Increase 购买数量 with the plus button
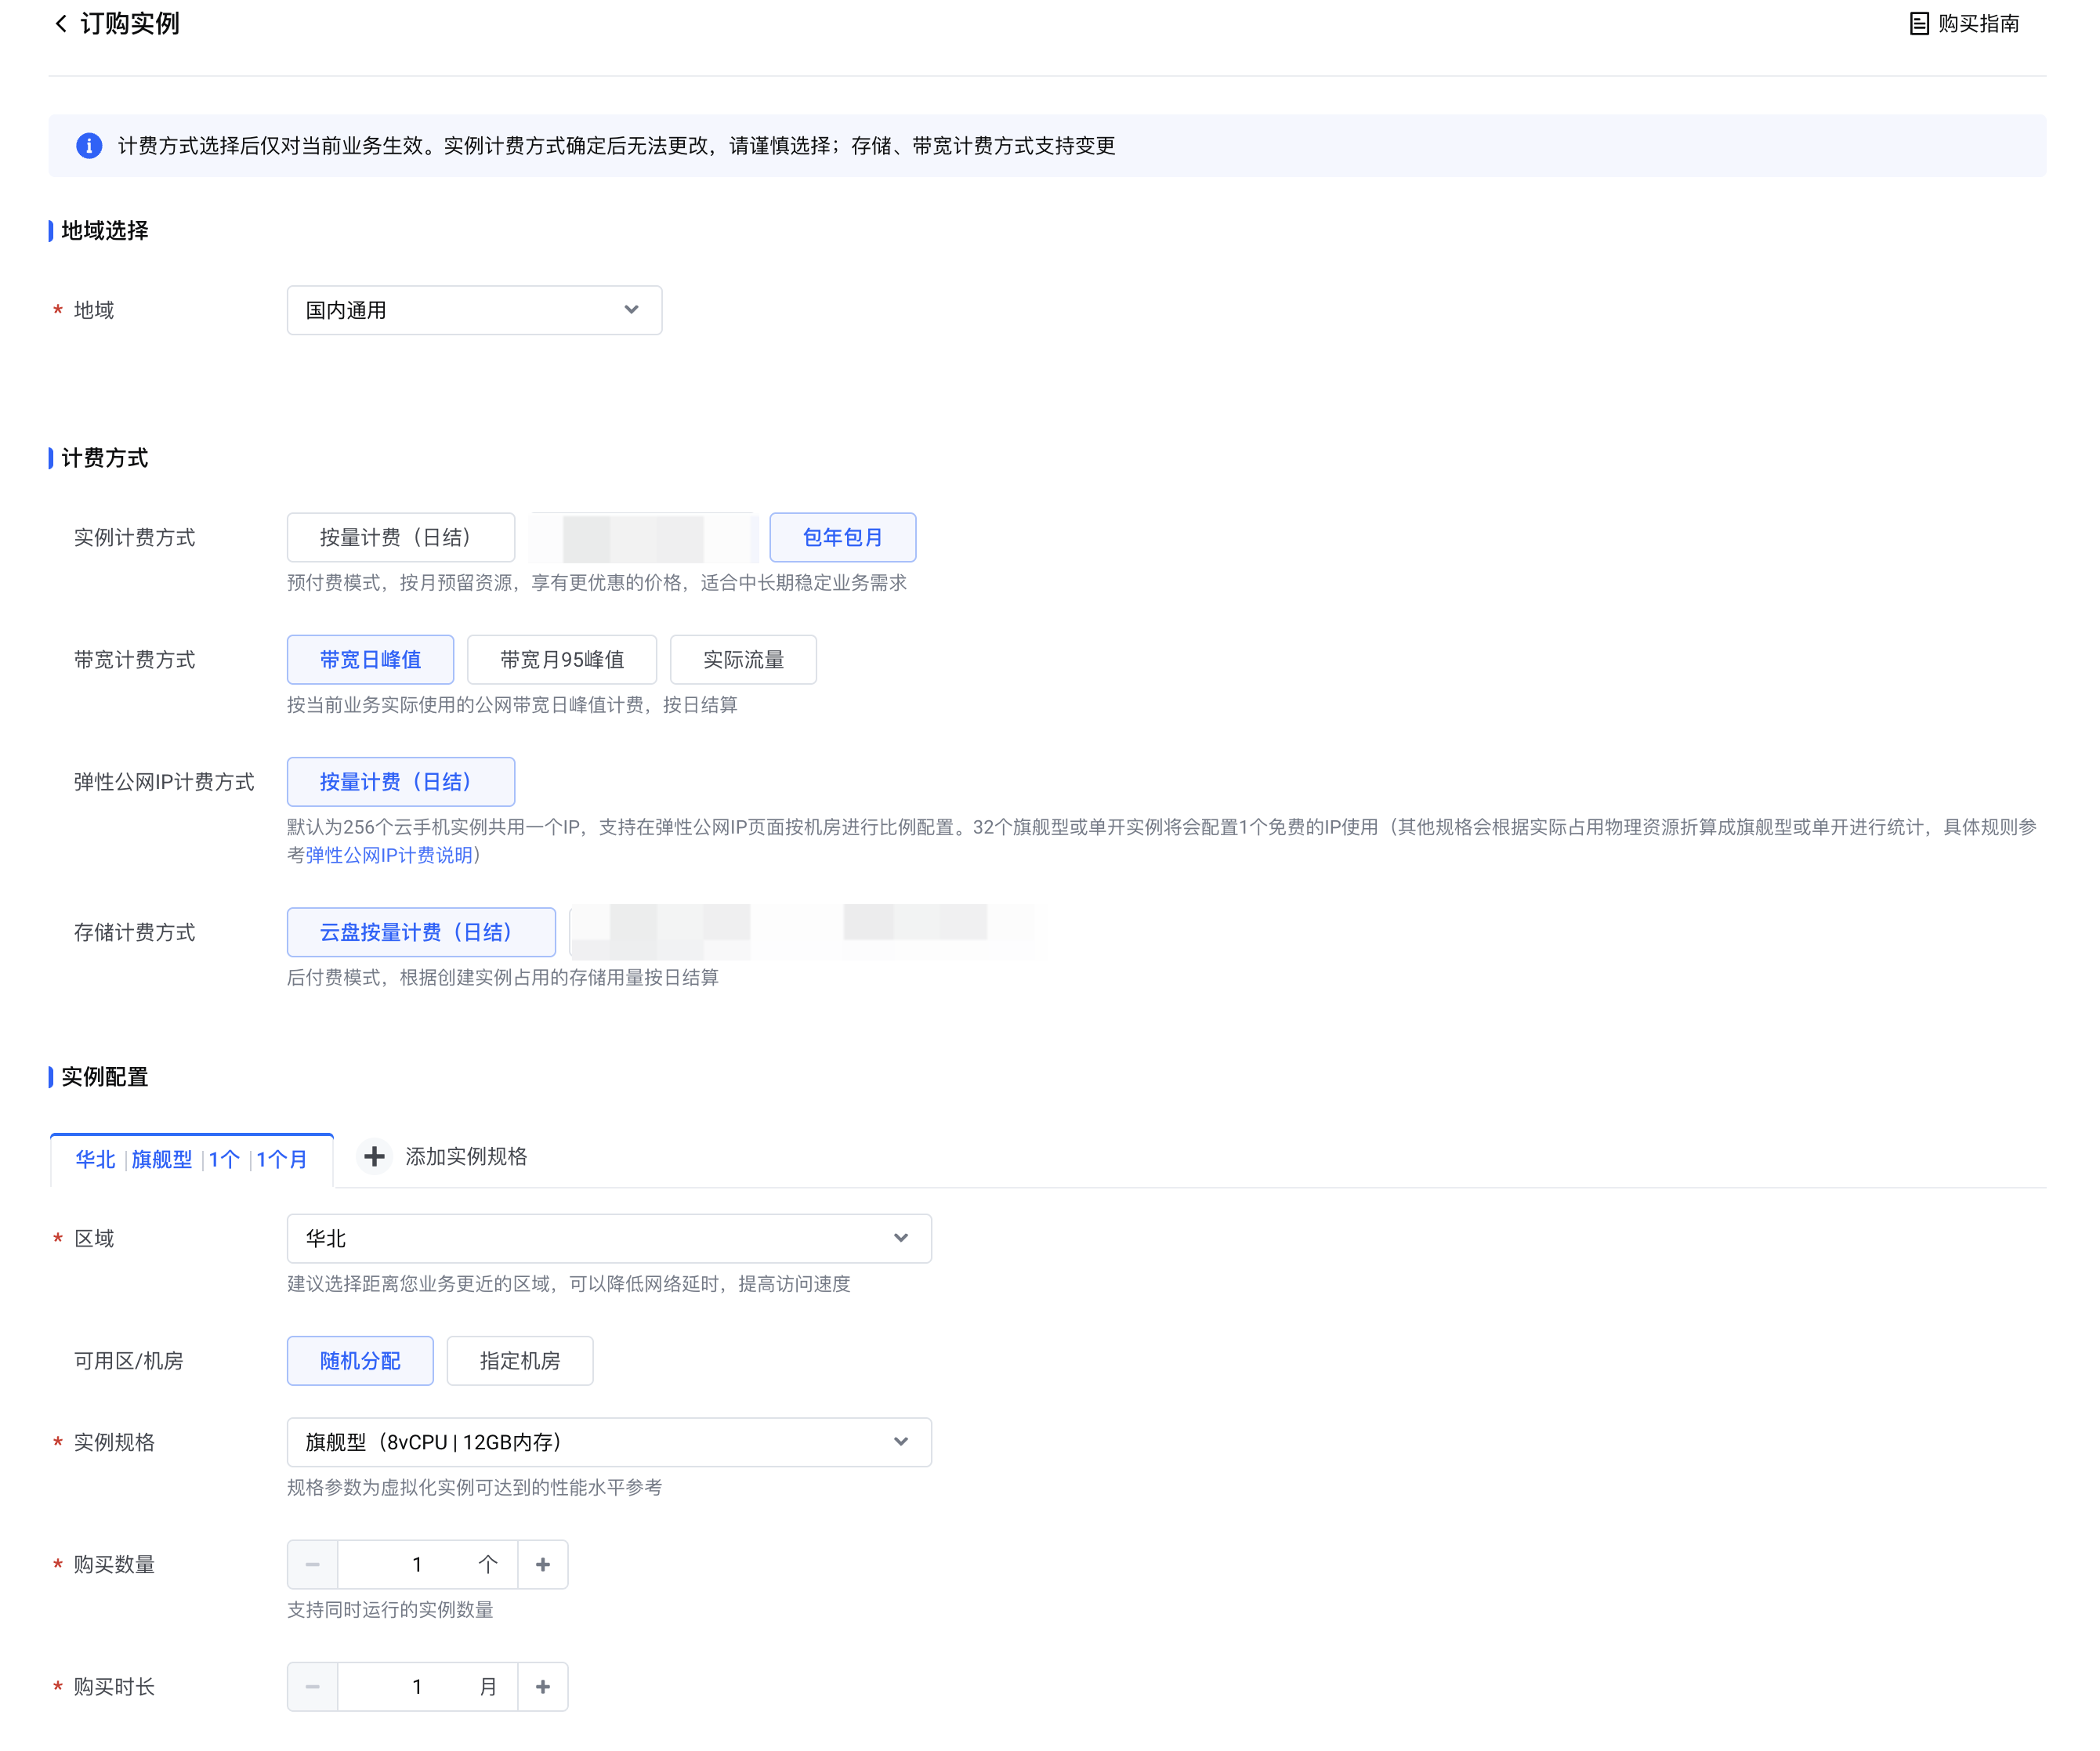 [543, 1565]
